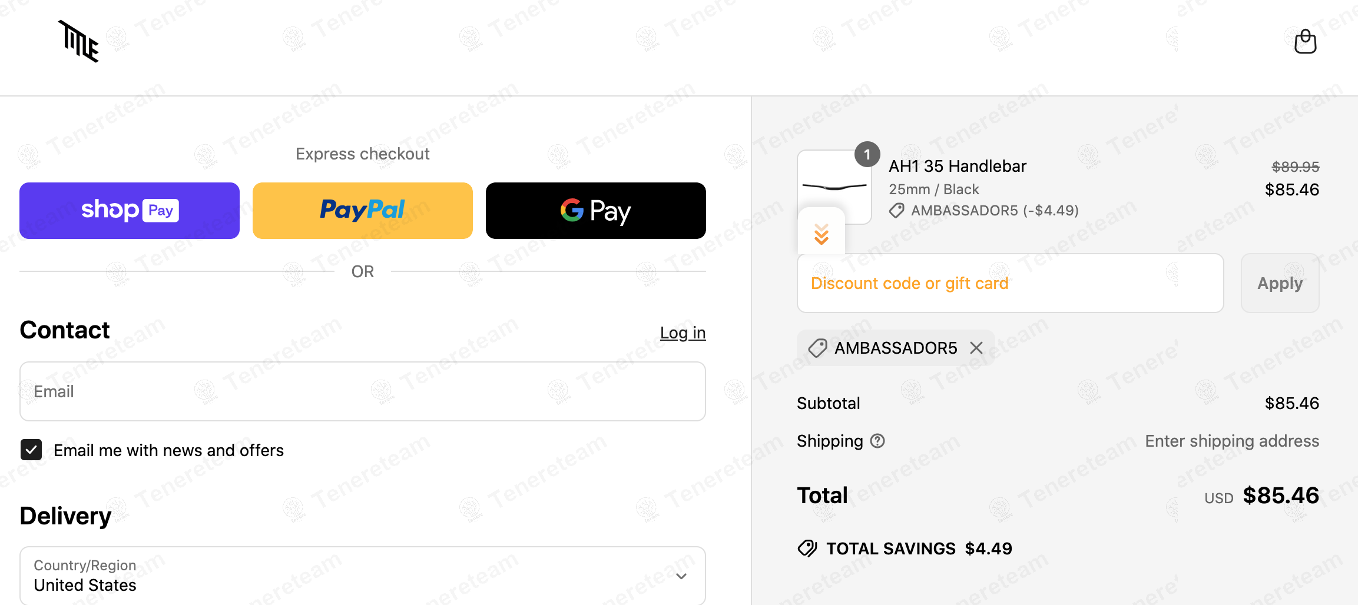
Task: Open the shopping bag cart icon
Action: pyautogui.click(x=1305, y=42)
